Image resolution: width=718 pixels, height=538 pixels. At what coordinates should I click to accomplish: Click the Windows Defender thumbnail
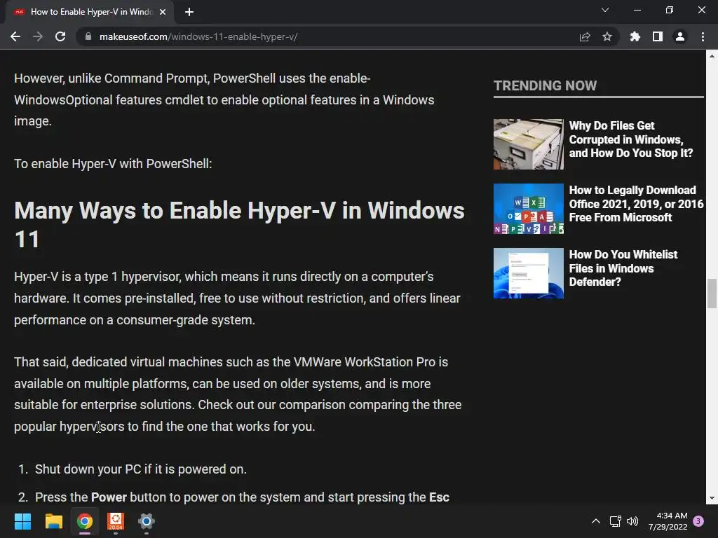(x=529, y=273)
